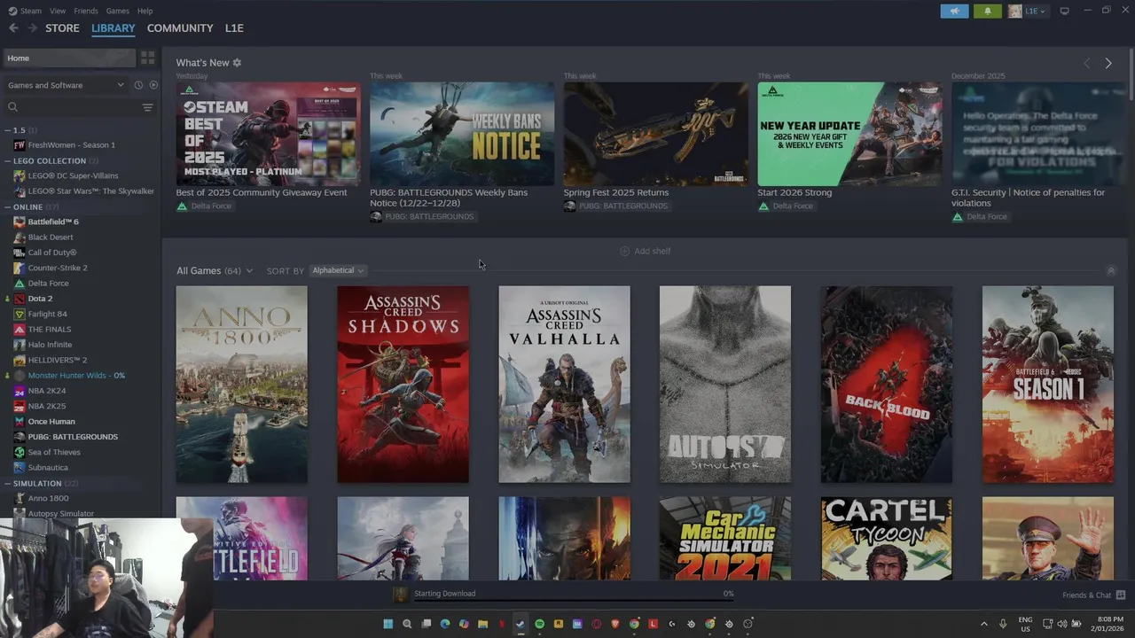Click the library search magnifier icon

point(12,107)
